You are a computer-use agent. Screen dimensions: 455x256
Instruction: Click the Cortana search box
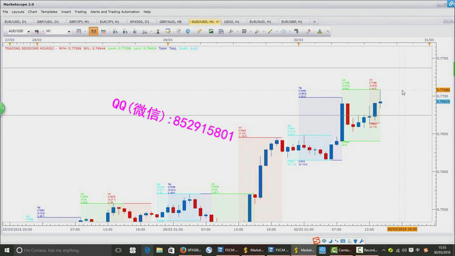click(55, 249)
